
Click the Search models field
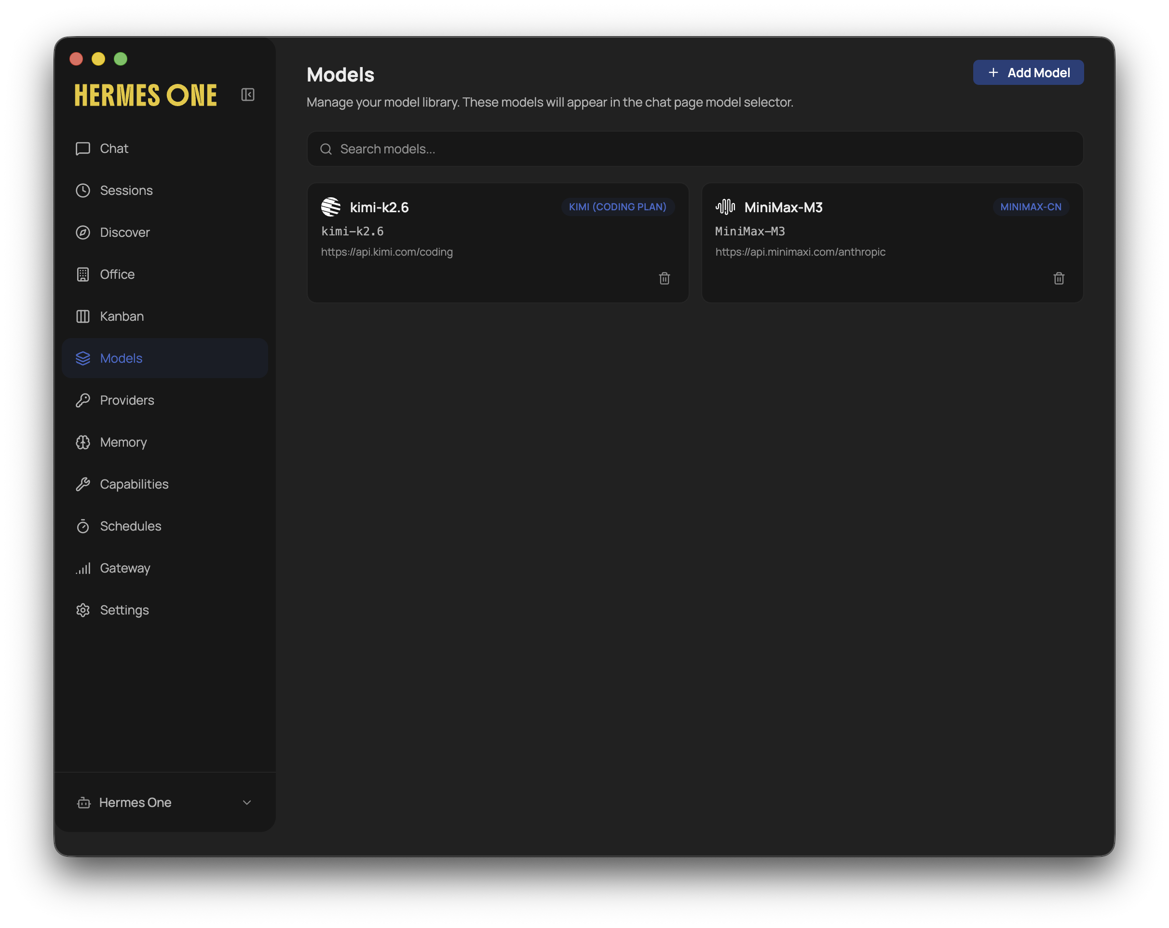click(694, 149)
